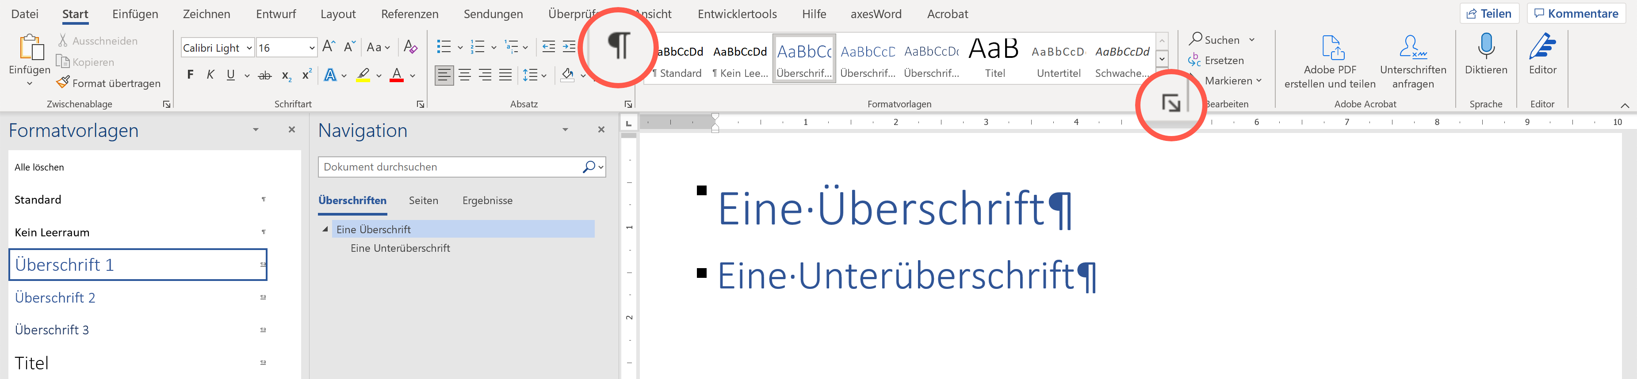Screen dimensions: 1637x379
Task: Open the Einfügen ribbon tab
Action: pyautogui.click(x=135, y=14)
